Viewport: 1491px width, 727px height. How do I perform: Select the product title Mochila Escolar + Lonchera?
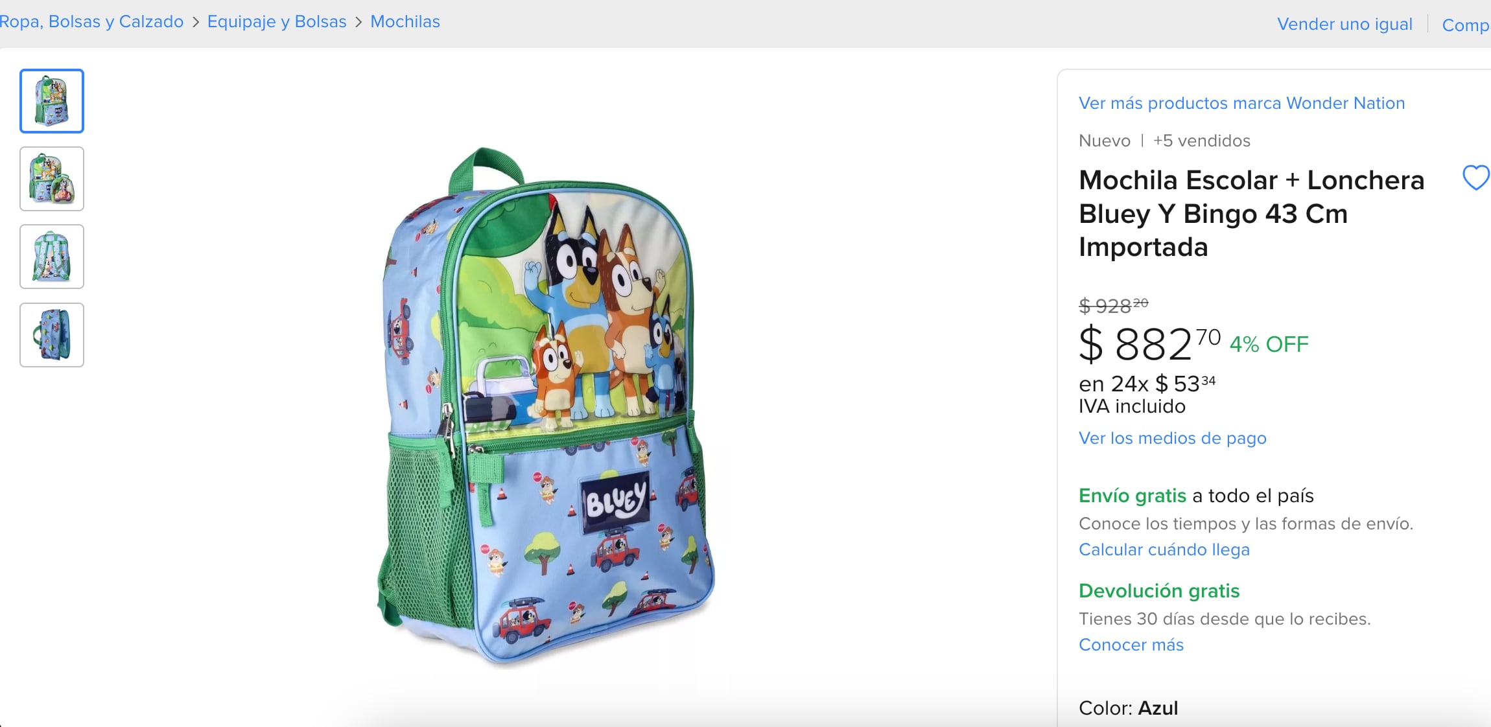coord(1251,214)
